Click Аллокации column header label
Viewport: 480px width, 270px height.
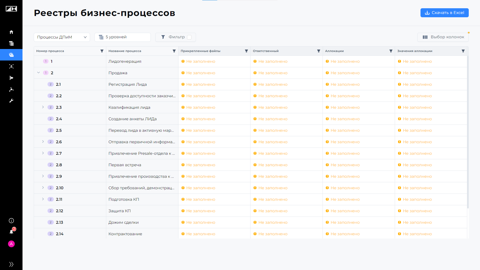[x=334, y=51]
